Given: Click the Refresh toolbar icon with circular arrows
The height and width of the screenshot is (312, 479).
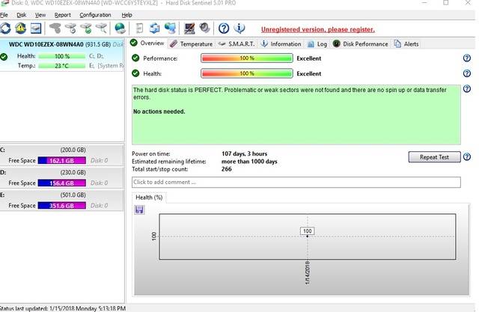Looking at the screenshot, I should 5,28.
